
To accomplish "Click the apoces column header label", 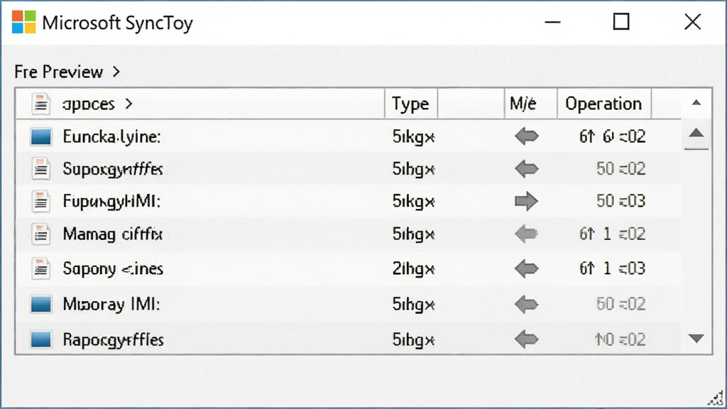I will (88, 104).
